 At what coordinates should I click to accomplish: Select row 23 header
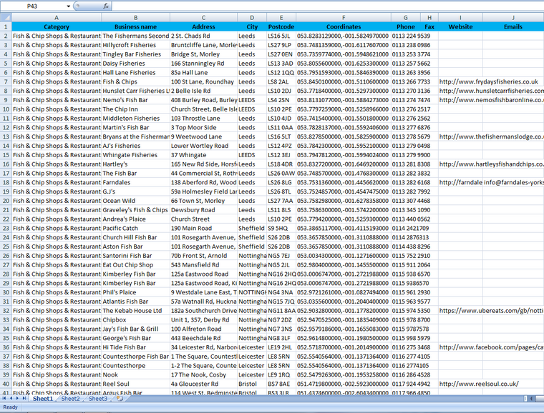[6, 228]
